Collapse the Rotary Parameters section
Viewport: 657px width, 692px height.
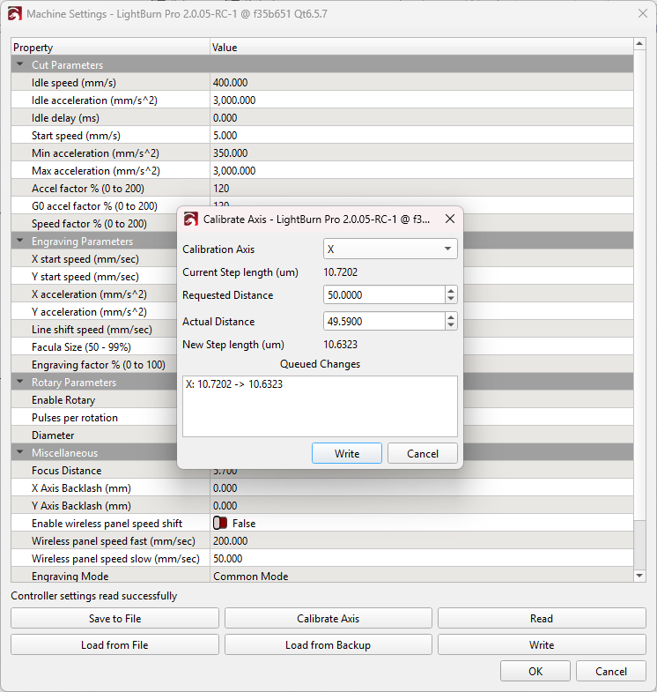20,382
